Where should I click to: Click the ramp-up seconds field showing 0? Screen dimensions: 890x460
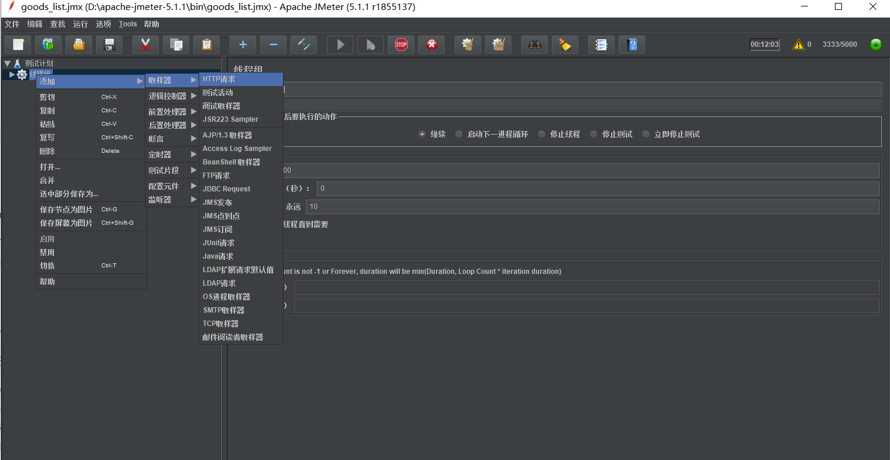click(598, 188)
